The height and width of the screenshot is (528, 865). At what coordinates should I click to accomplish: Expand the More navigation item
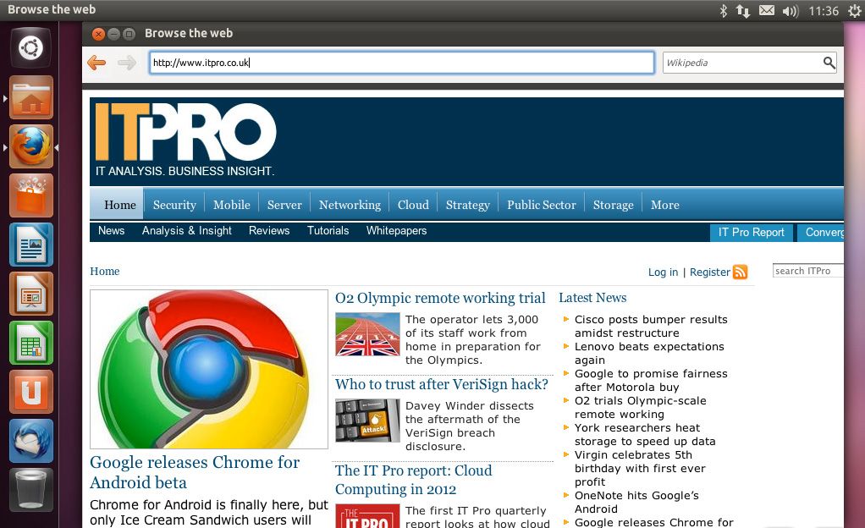coord(664,205)
